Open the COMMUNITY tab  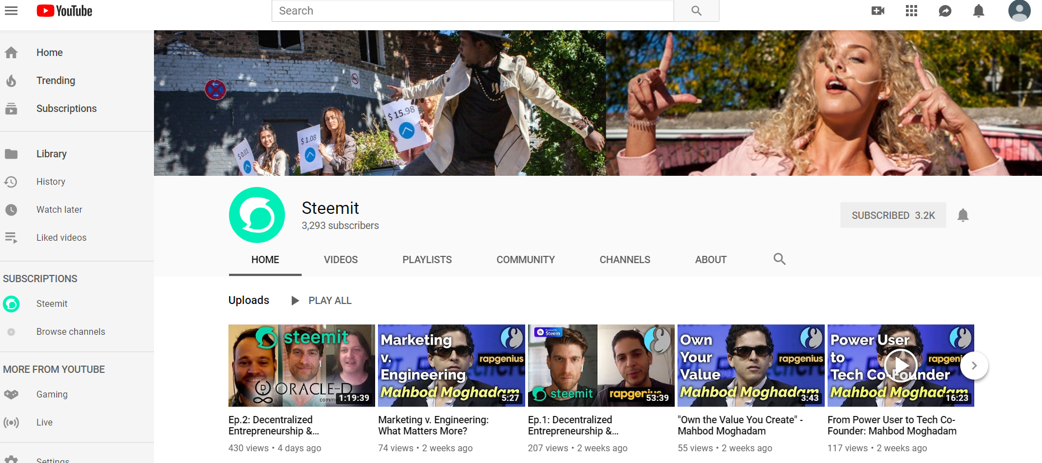point(526,260)
